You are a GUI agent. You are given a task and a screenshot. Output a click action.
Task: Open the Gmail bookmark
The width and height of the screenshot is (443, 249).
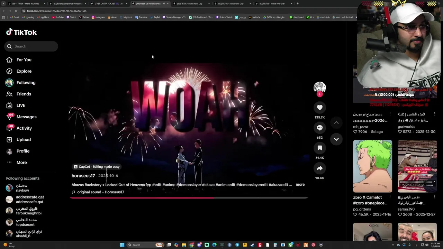click(x=15, y=17)
